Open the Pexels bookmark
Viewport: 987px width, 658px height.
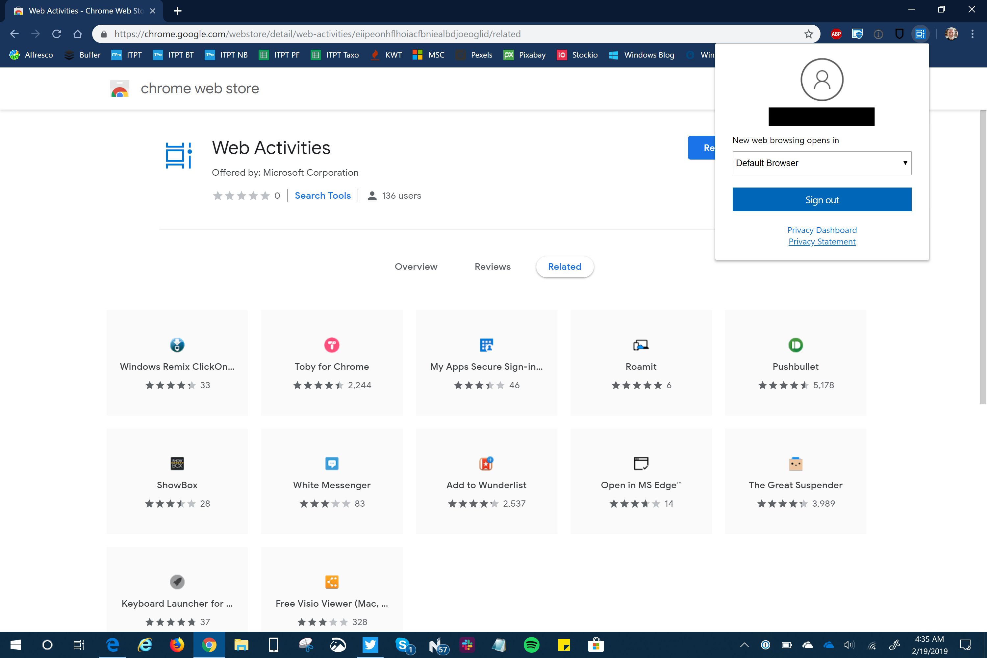[474, 55]
